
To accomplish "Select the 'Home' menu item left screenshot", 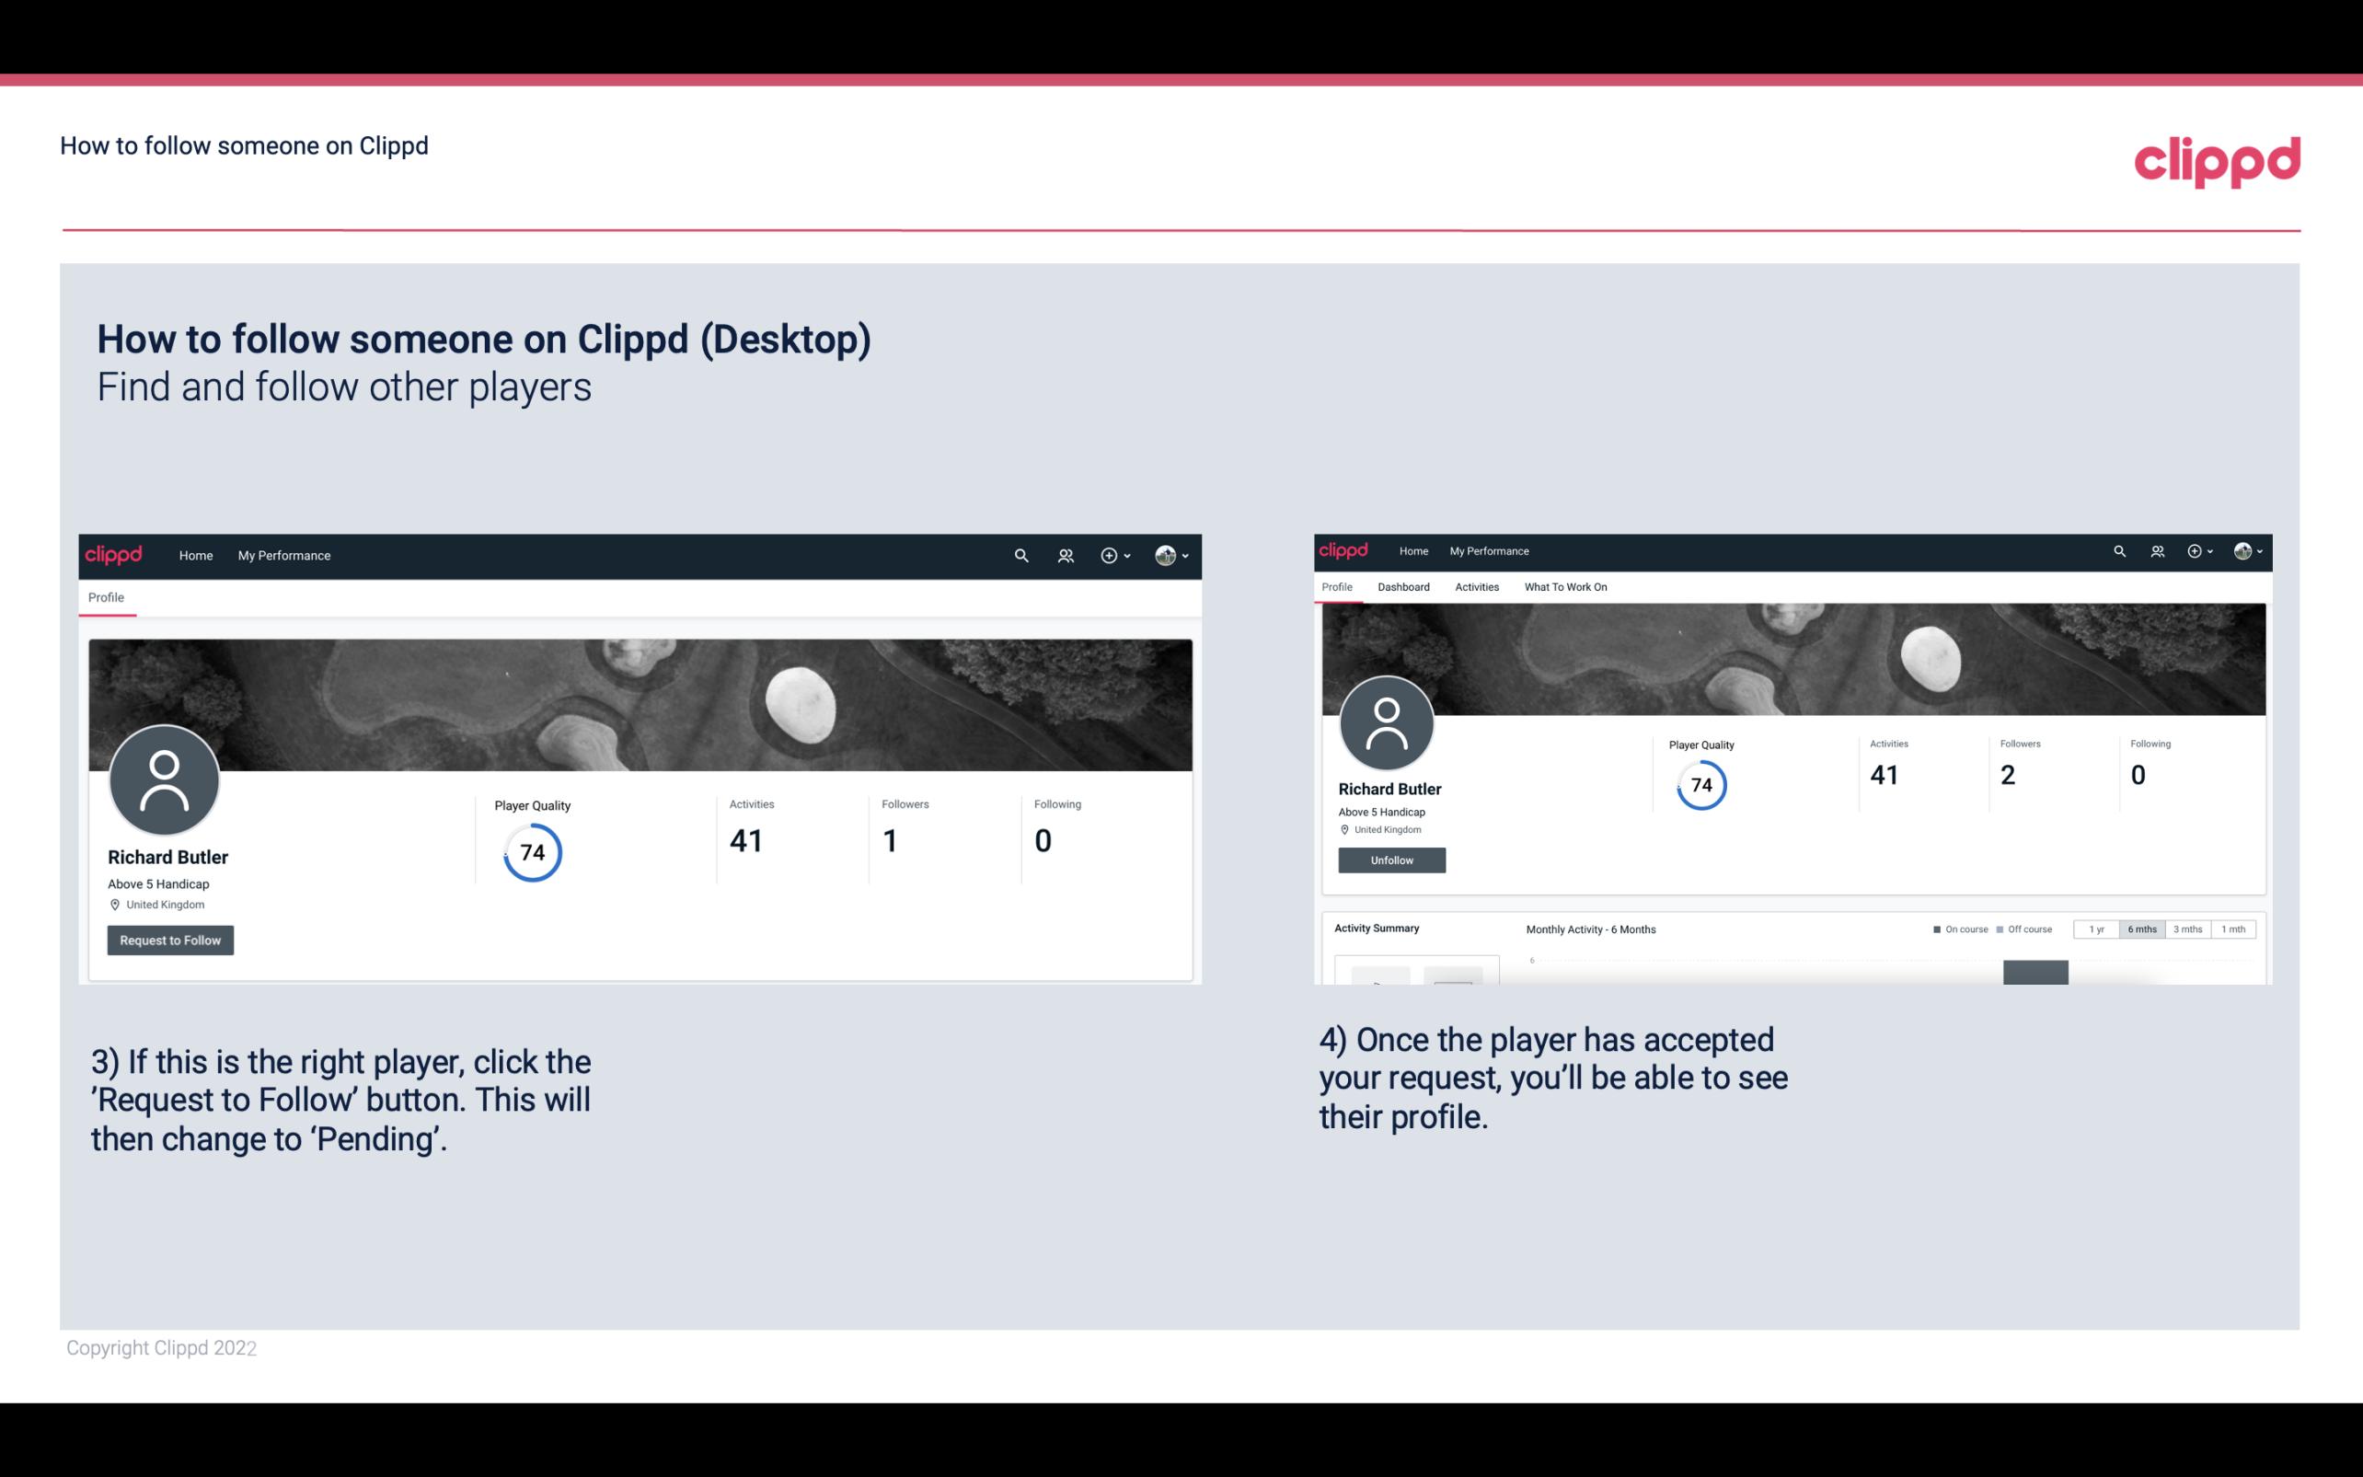I will 194,555.
